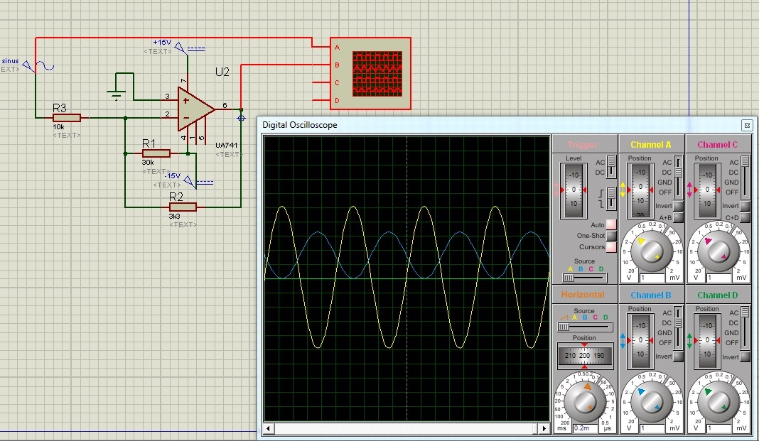Image resolution: width=759 pixels, height=441 pixels.
Task: Click the UA741 label text
Action: (x=227, y=145)
